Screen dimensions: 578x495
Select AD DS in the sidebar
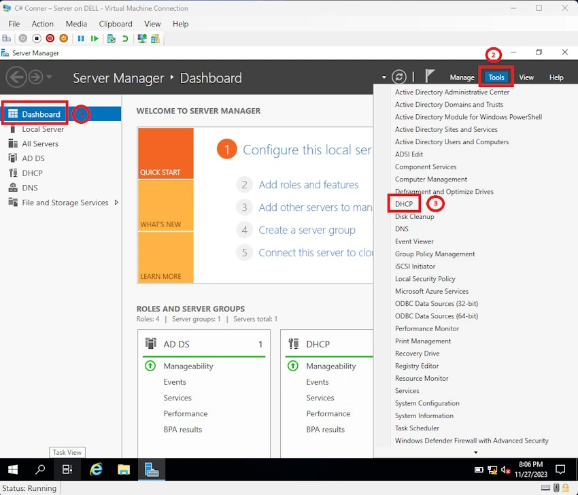click(33, 158)
